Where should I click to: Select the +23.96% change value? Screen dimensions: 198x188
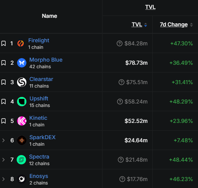pyautogui.click(x=181, y=121)
